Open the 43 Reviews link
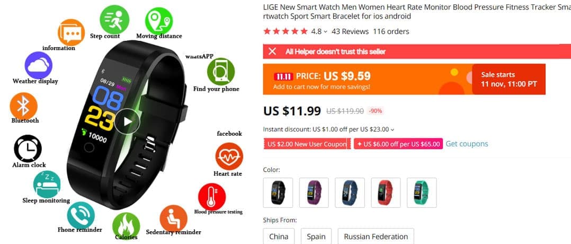This screenshot has width=571, height=244. (x=350, y=31)
